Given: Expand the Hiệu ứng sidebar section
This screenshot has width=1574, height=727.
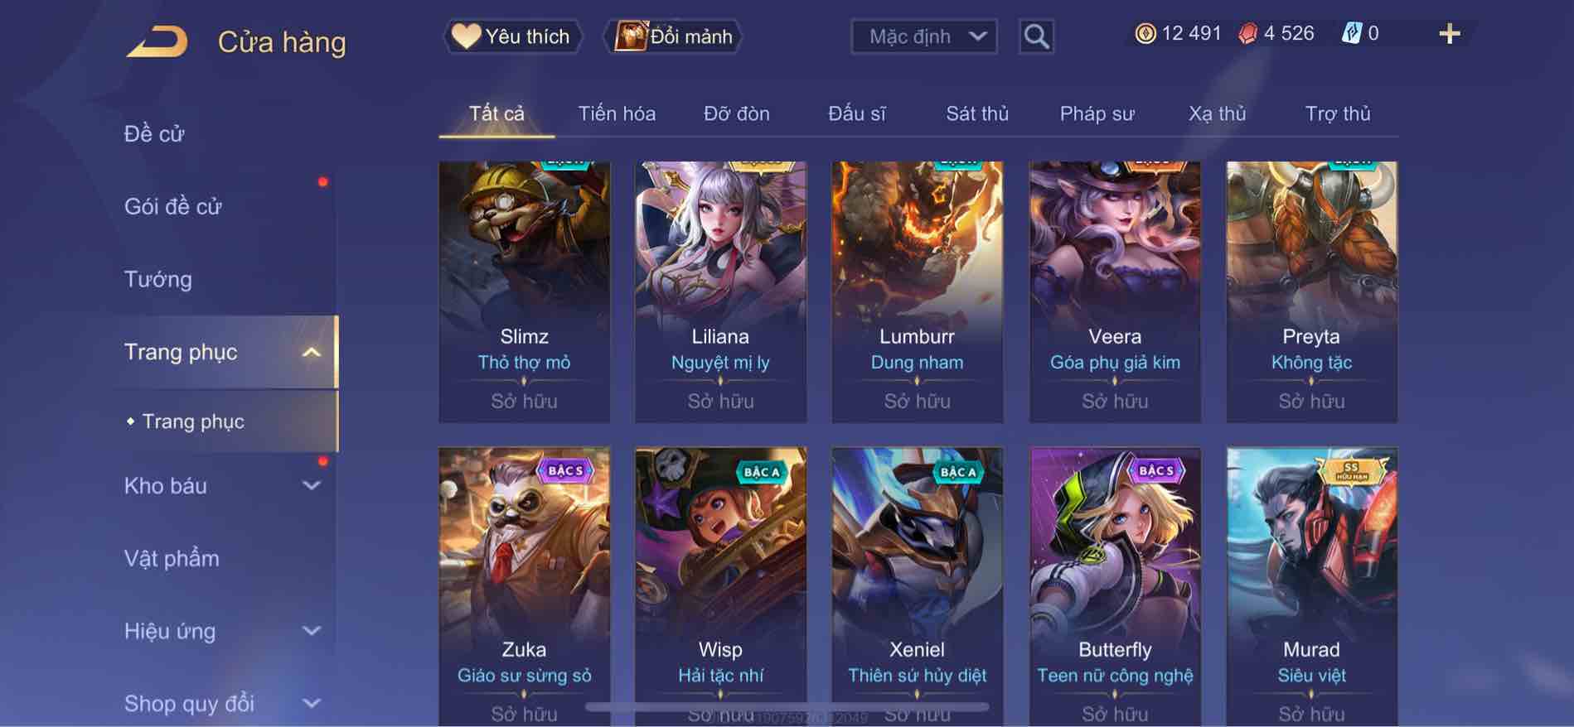Looking at the screenshot, I should [311, 631].
